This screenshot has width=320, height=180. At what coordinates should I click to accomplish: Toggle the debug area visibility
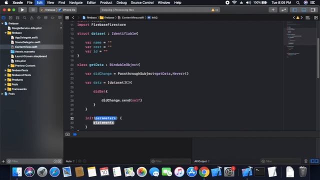[304, 10]
